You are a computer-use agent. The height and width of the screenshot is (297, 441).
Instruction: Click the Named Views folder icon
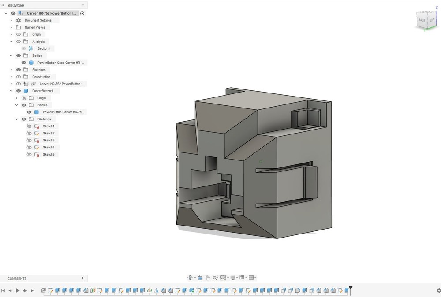click(x=19, y=27)
